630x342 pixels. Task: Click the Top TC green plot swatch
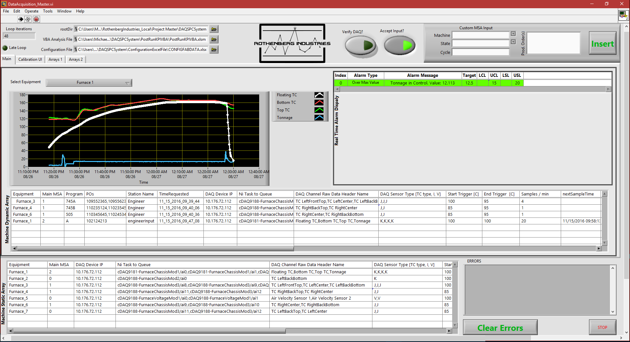[x=319, y=110]
